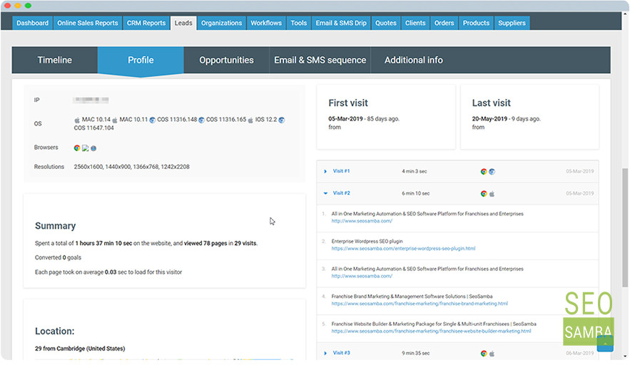Screen dimensions: 630x365
Task: Open first http://www.seosamba.com/ link in Visit #2
Action: click(x=362, y=221)
